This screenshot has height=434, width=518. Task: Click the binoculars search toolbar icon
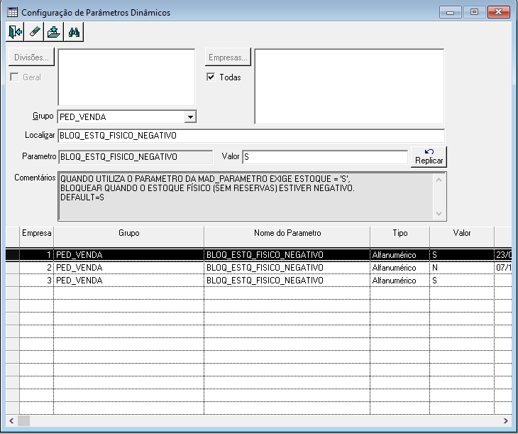(x=74, y=32)
